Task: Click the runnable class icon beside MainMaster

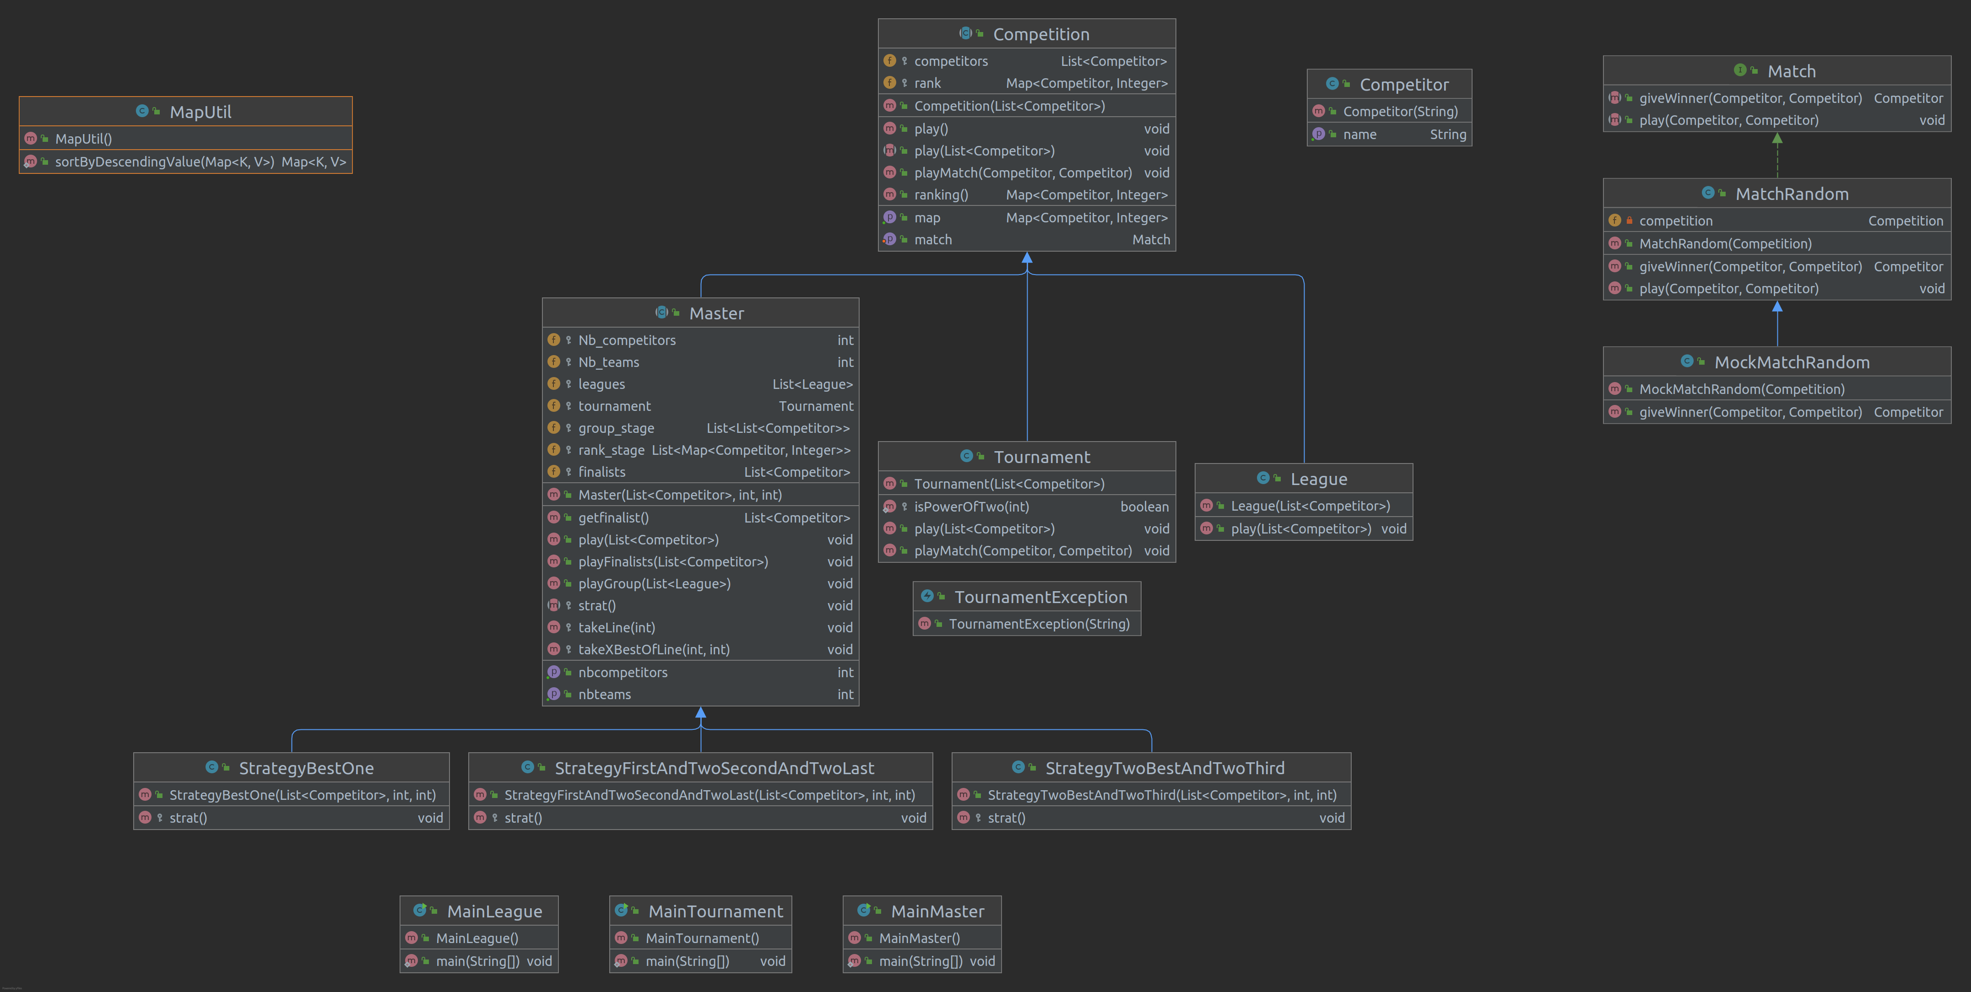Action: [x=864, y=910]
